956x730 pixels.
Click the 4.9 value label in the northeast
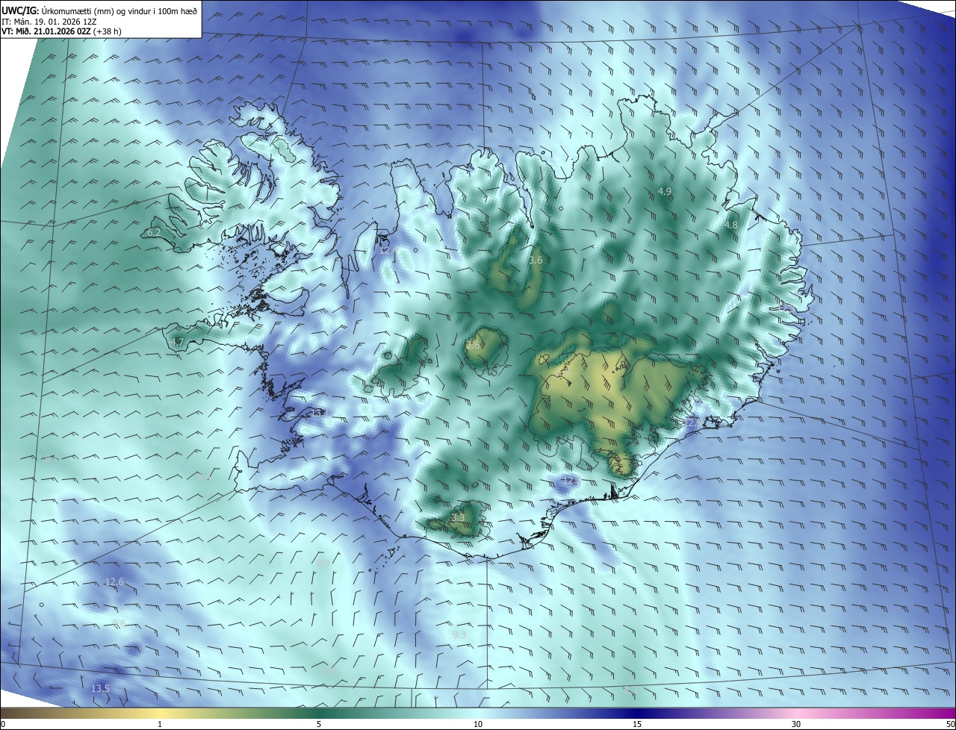pyautogui.click(x=664, y=192)
